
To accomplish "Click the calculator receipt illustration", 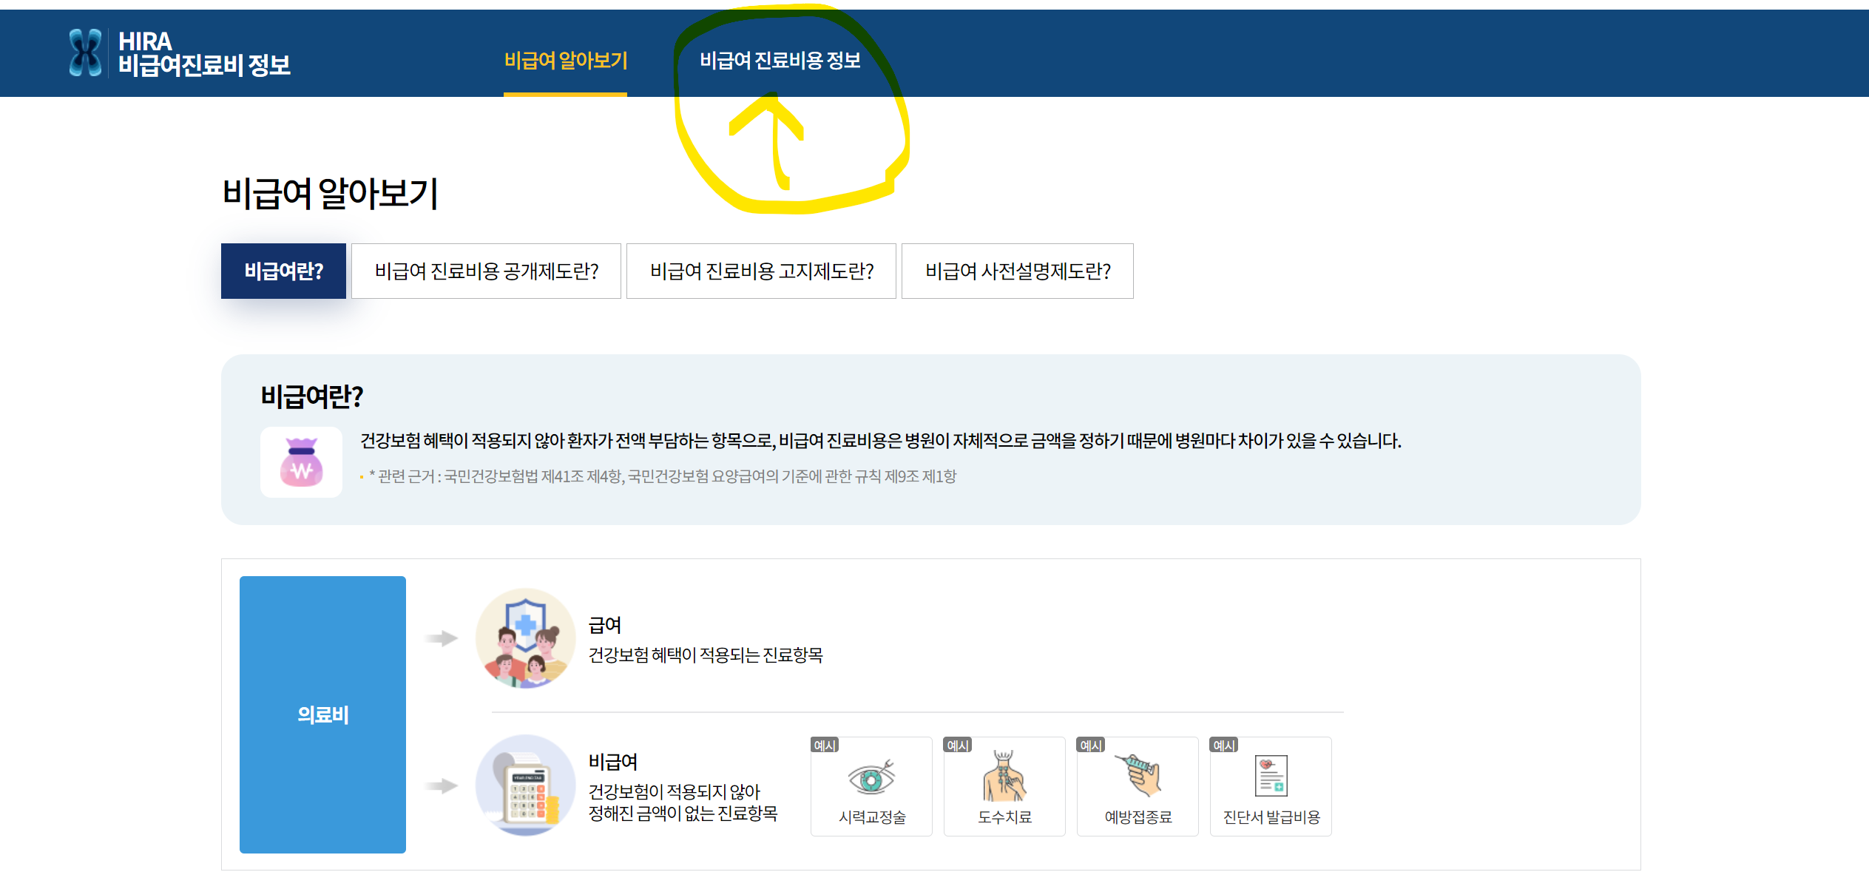I will (x=526, y=785).
